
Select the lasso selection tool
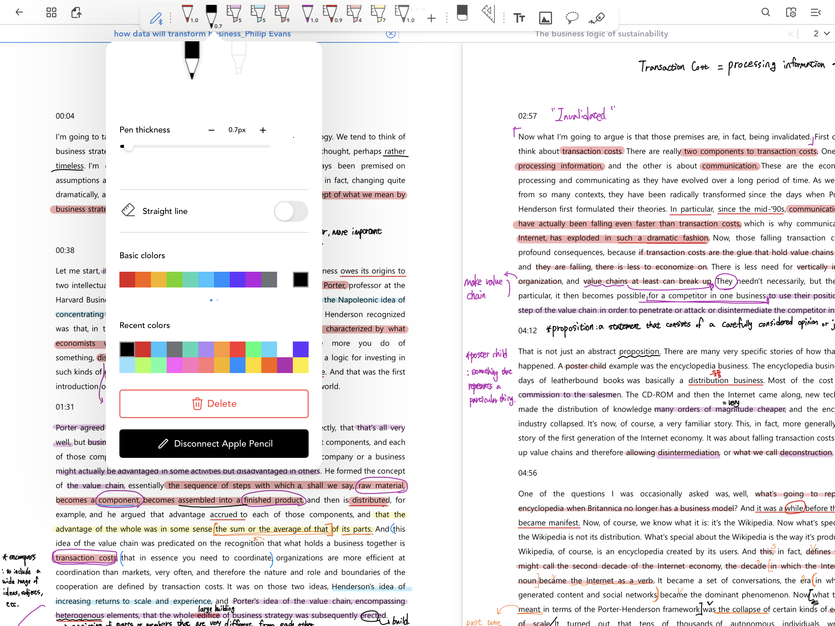click(x=572, y=17)
